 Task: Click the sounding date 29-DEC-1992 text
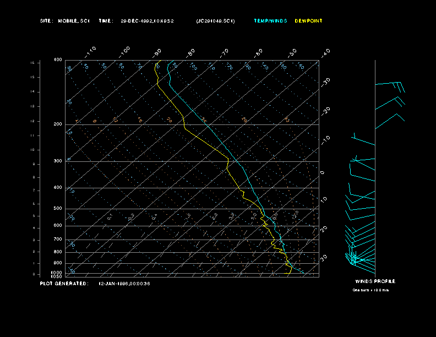click(x=137, y=21)
